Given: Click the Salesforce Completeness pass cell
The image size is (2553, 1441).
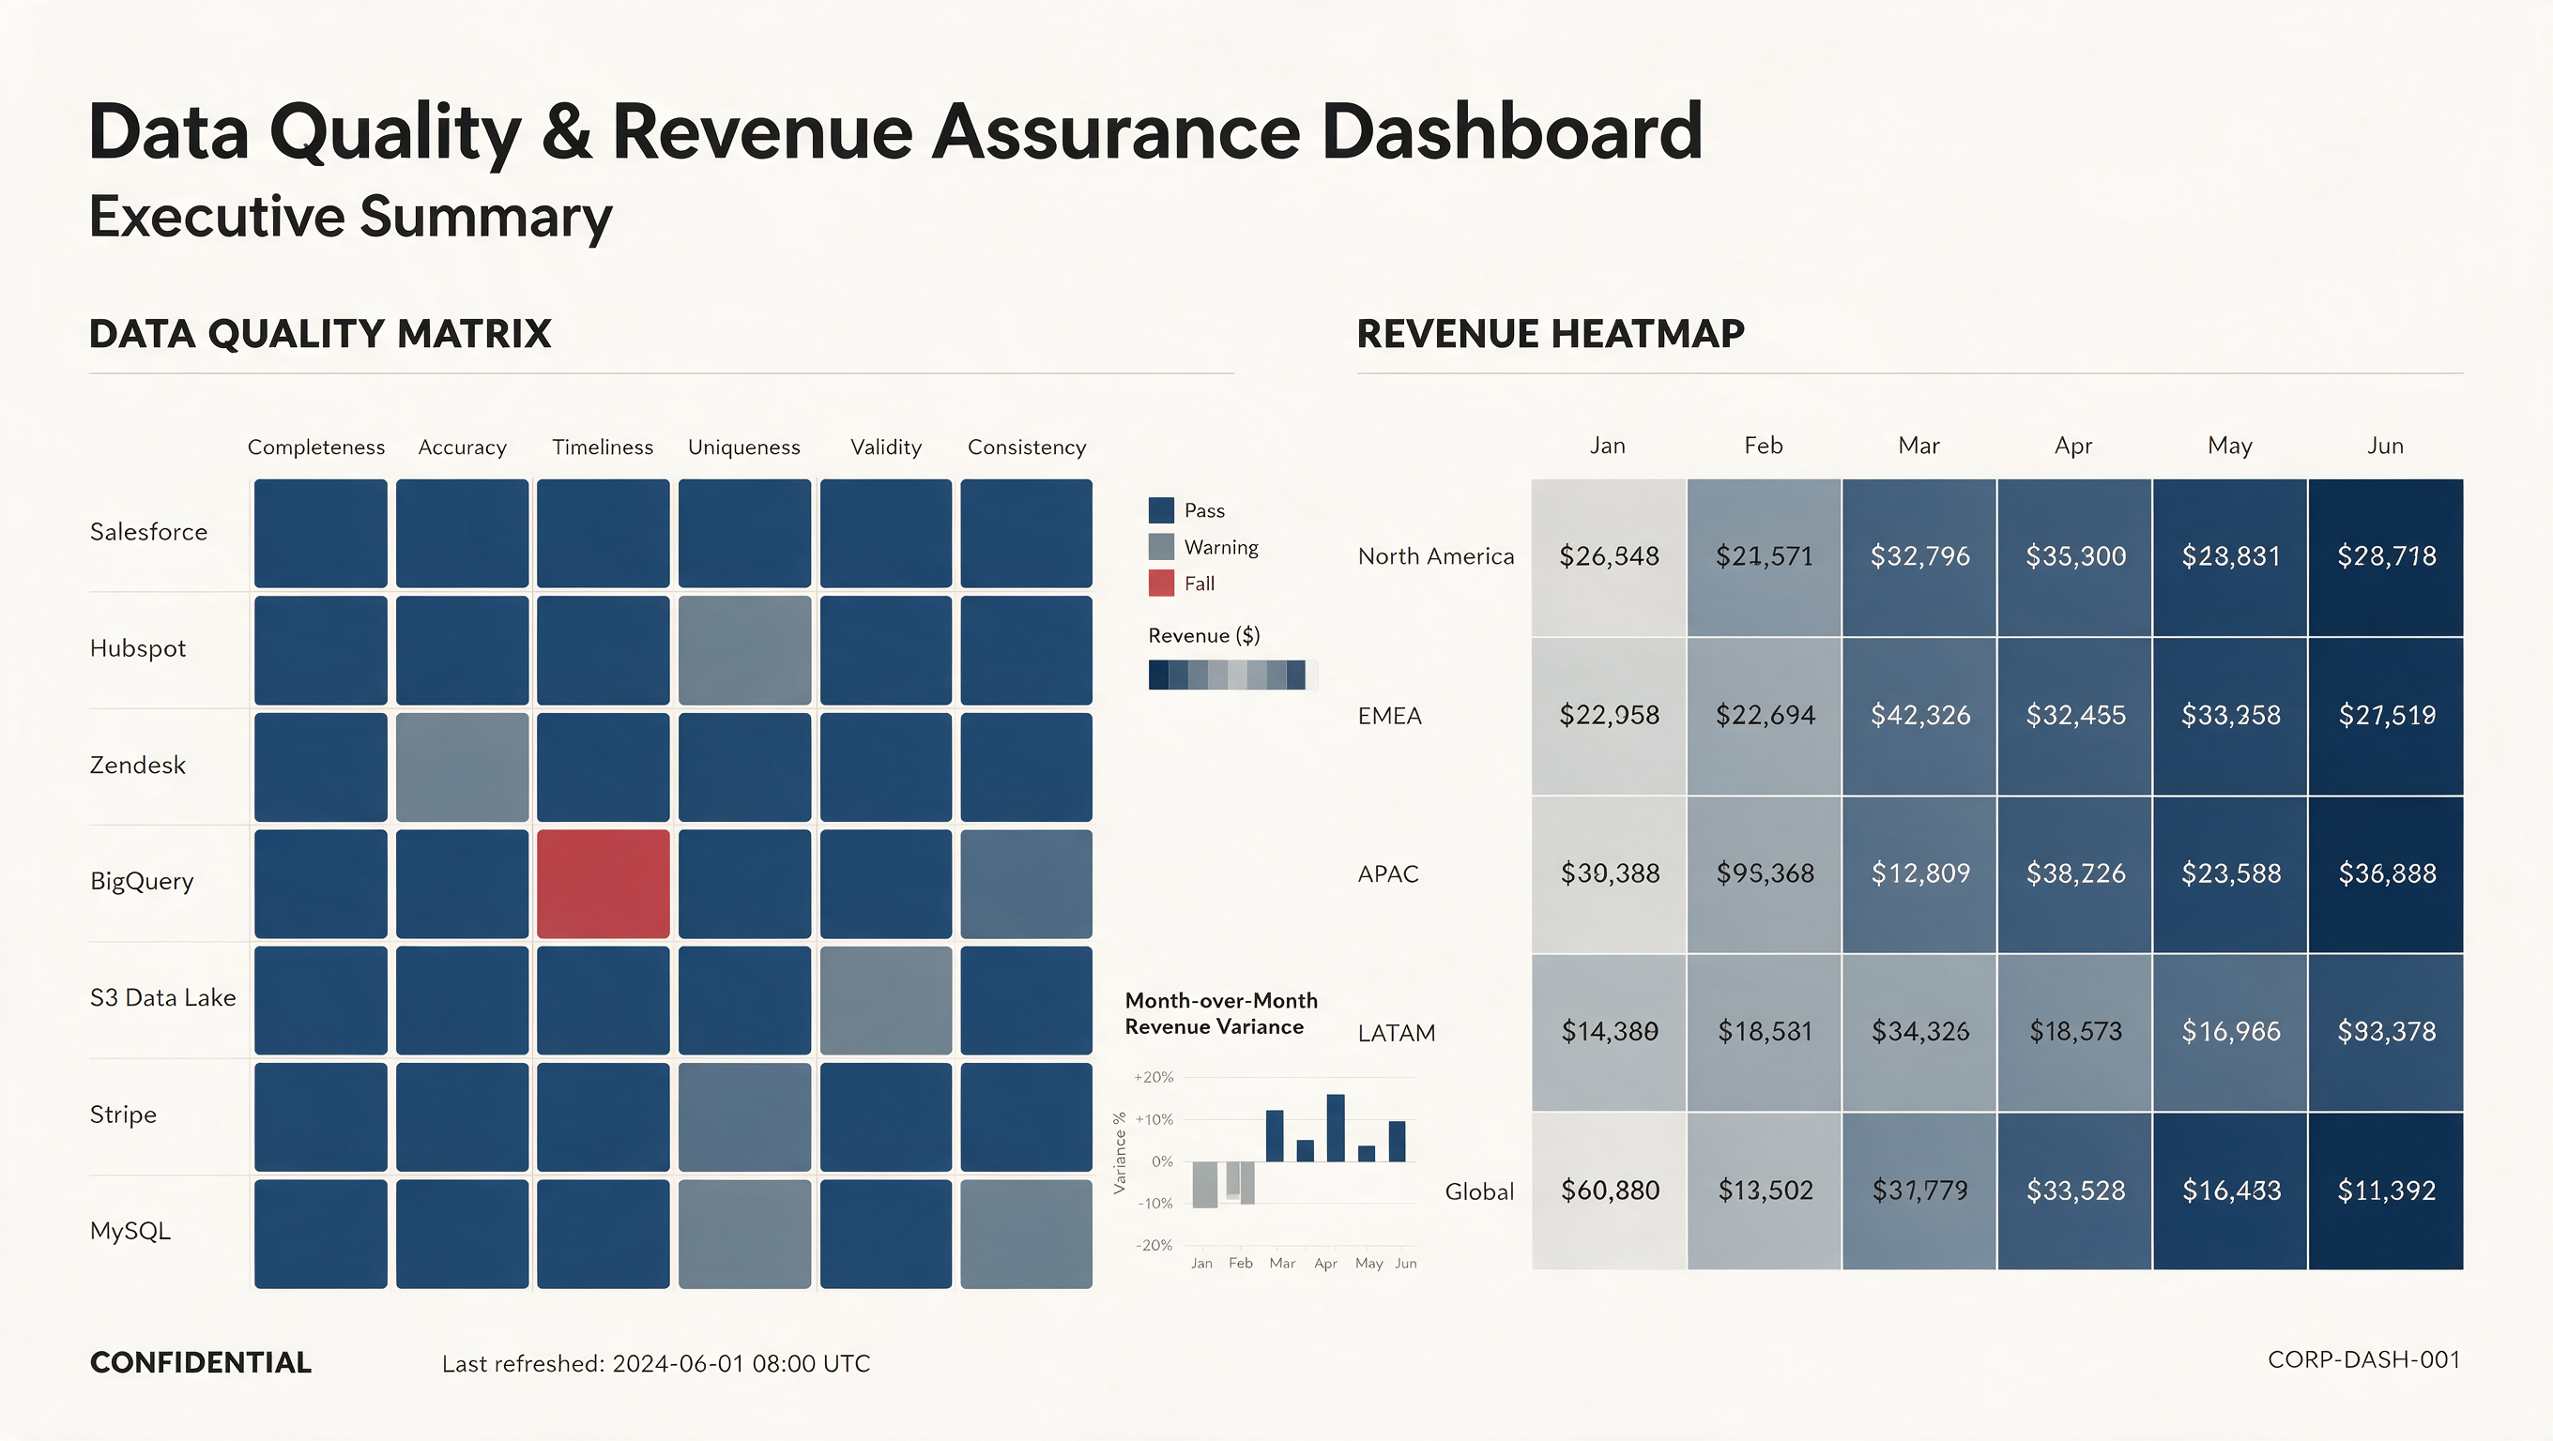Looking at the screenshot, I should click(x=321, y=533).
